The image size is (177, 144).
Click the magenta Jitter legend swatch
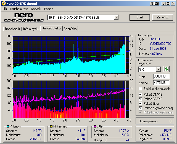coord(95,126)
